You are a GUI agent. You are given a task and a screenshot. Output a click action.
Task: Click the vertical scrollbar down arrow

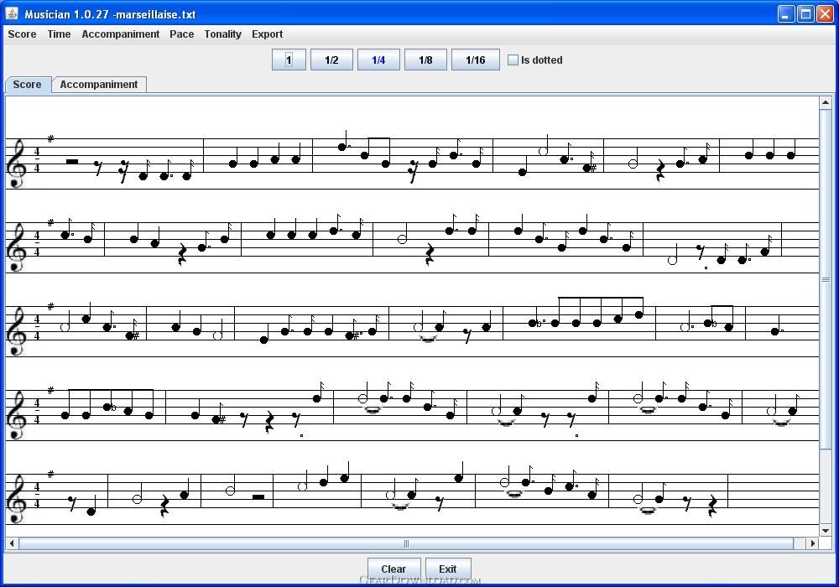click(x=825, y=530)
